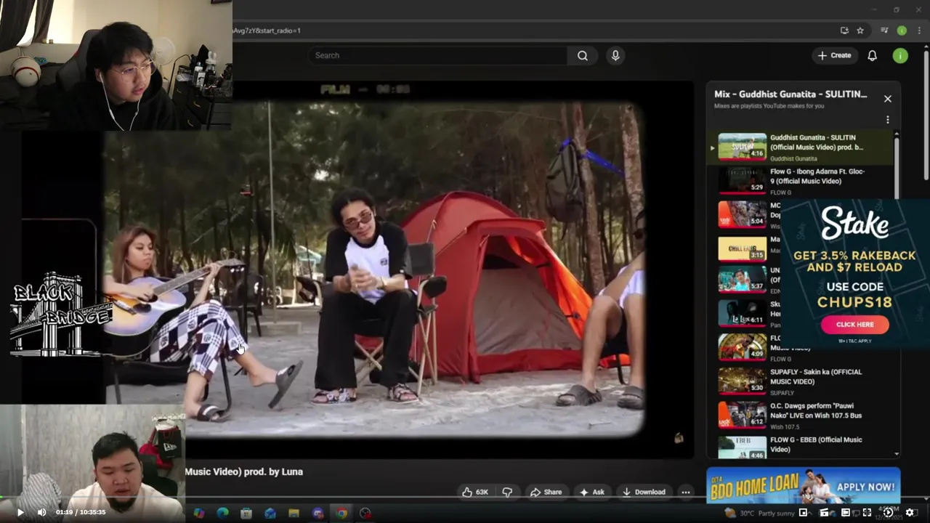This screenshot has height=523, width=930.
Task: Play the outer video with play button
Action: tap(20, 512)
